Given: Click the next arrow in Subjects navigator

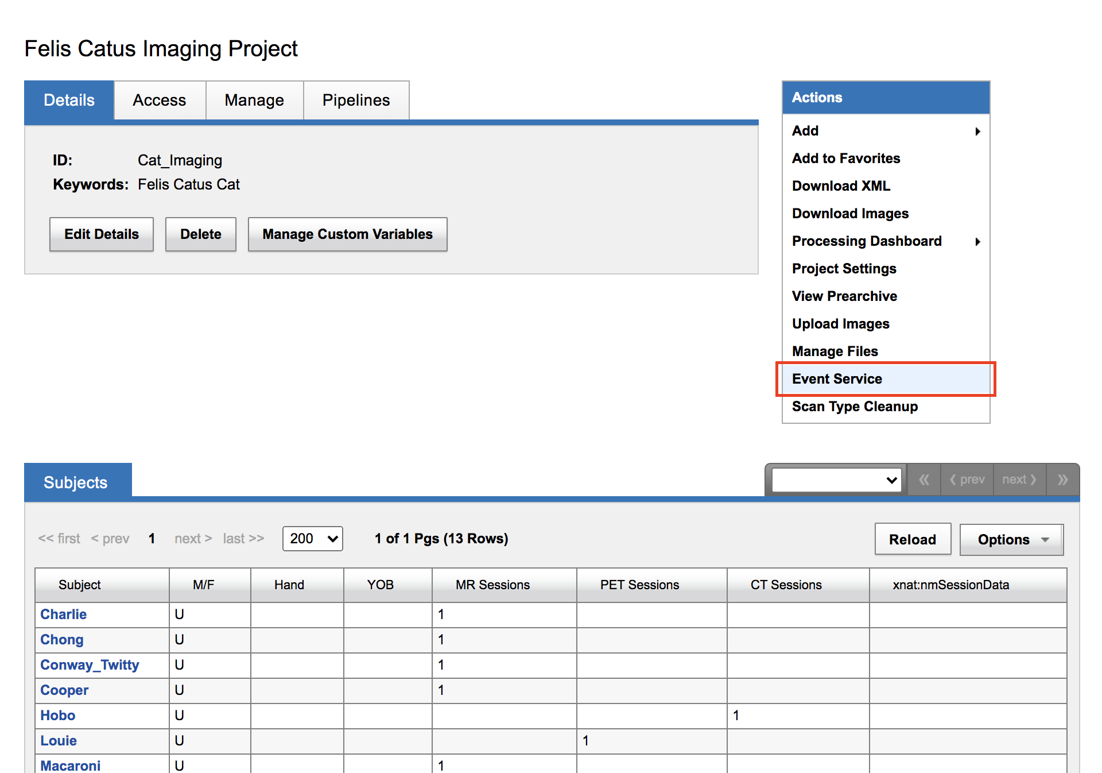Looking at the screenshot, I should [x=1019, y=480].
